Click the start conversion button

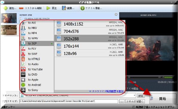click(163, 99)
